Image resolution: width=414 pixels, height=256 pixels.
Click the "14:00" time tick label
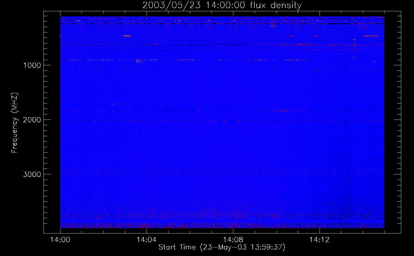coord(60,240)
